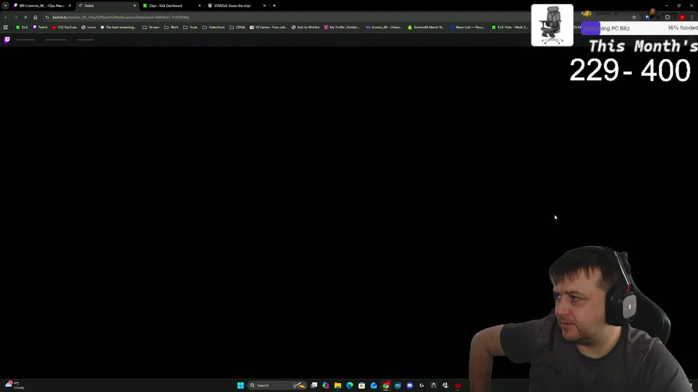Open the Wave Link bookmark
698x392 pixels.
click(467, 27)
